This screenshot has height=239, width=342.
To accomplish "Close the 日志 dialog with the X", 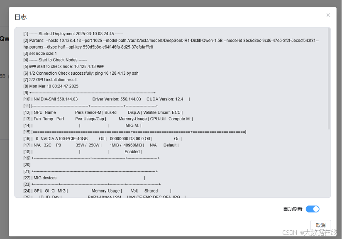I will click(x=328, y=15).
